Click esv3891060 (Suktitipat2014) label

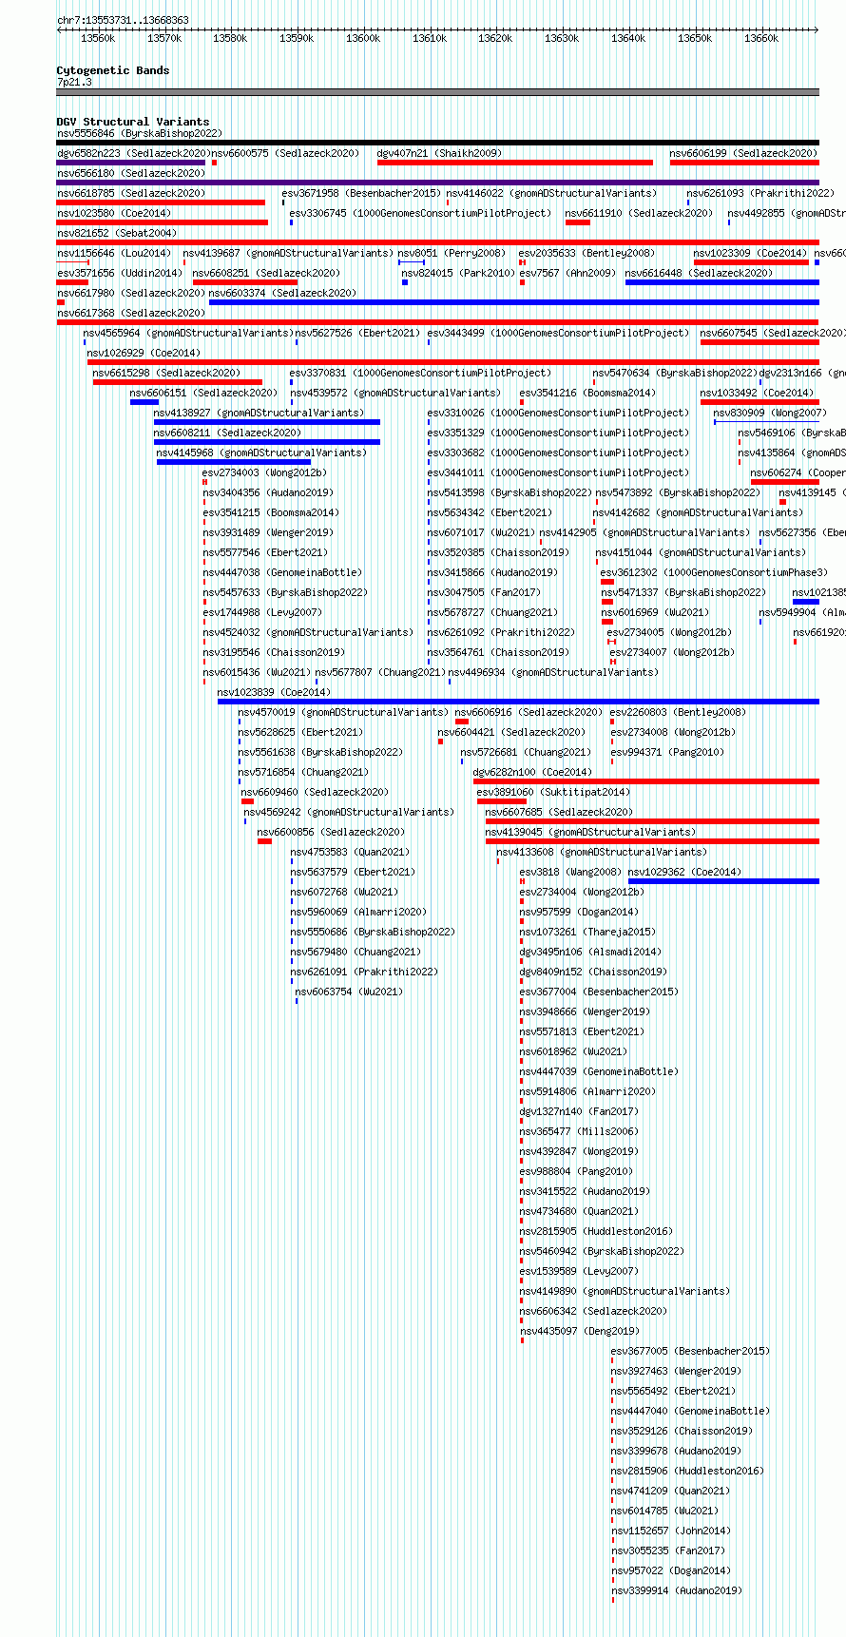553,792
